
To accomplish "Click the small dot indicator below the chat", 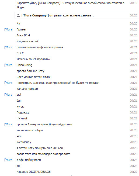I will click(71, 175).
